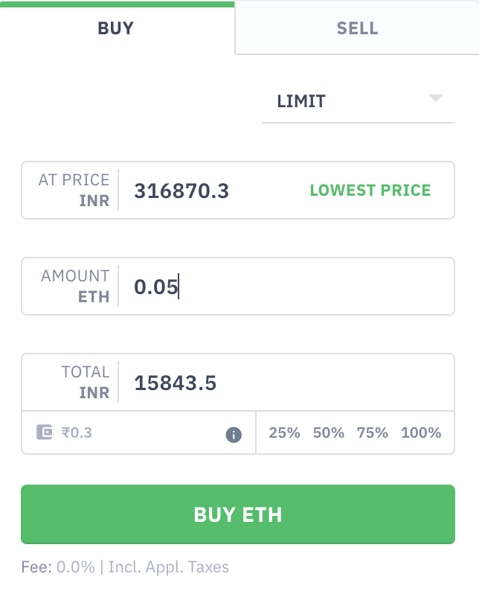Use 100% of wallet balance
Screen dimensions: 479x597
421,432
